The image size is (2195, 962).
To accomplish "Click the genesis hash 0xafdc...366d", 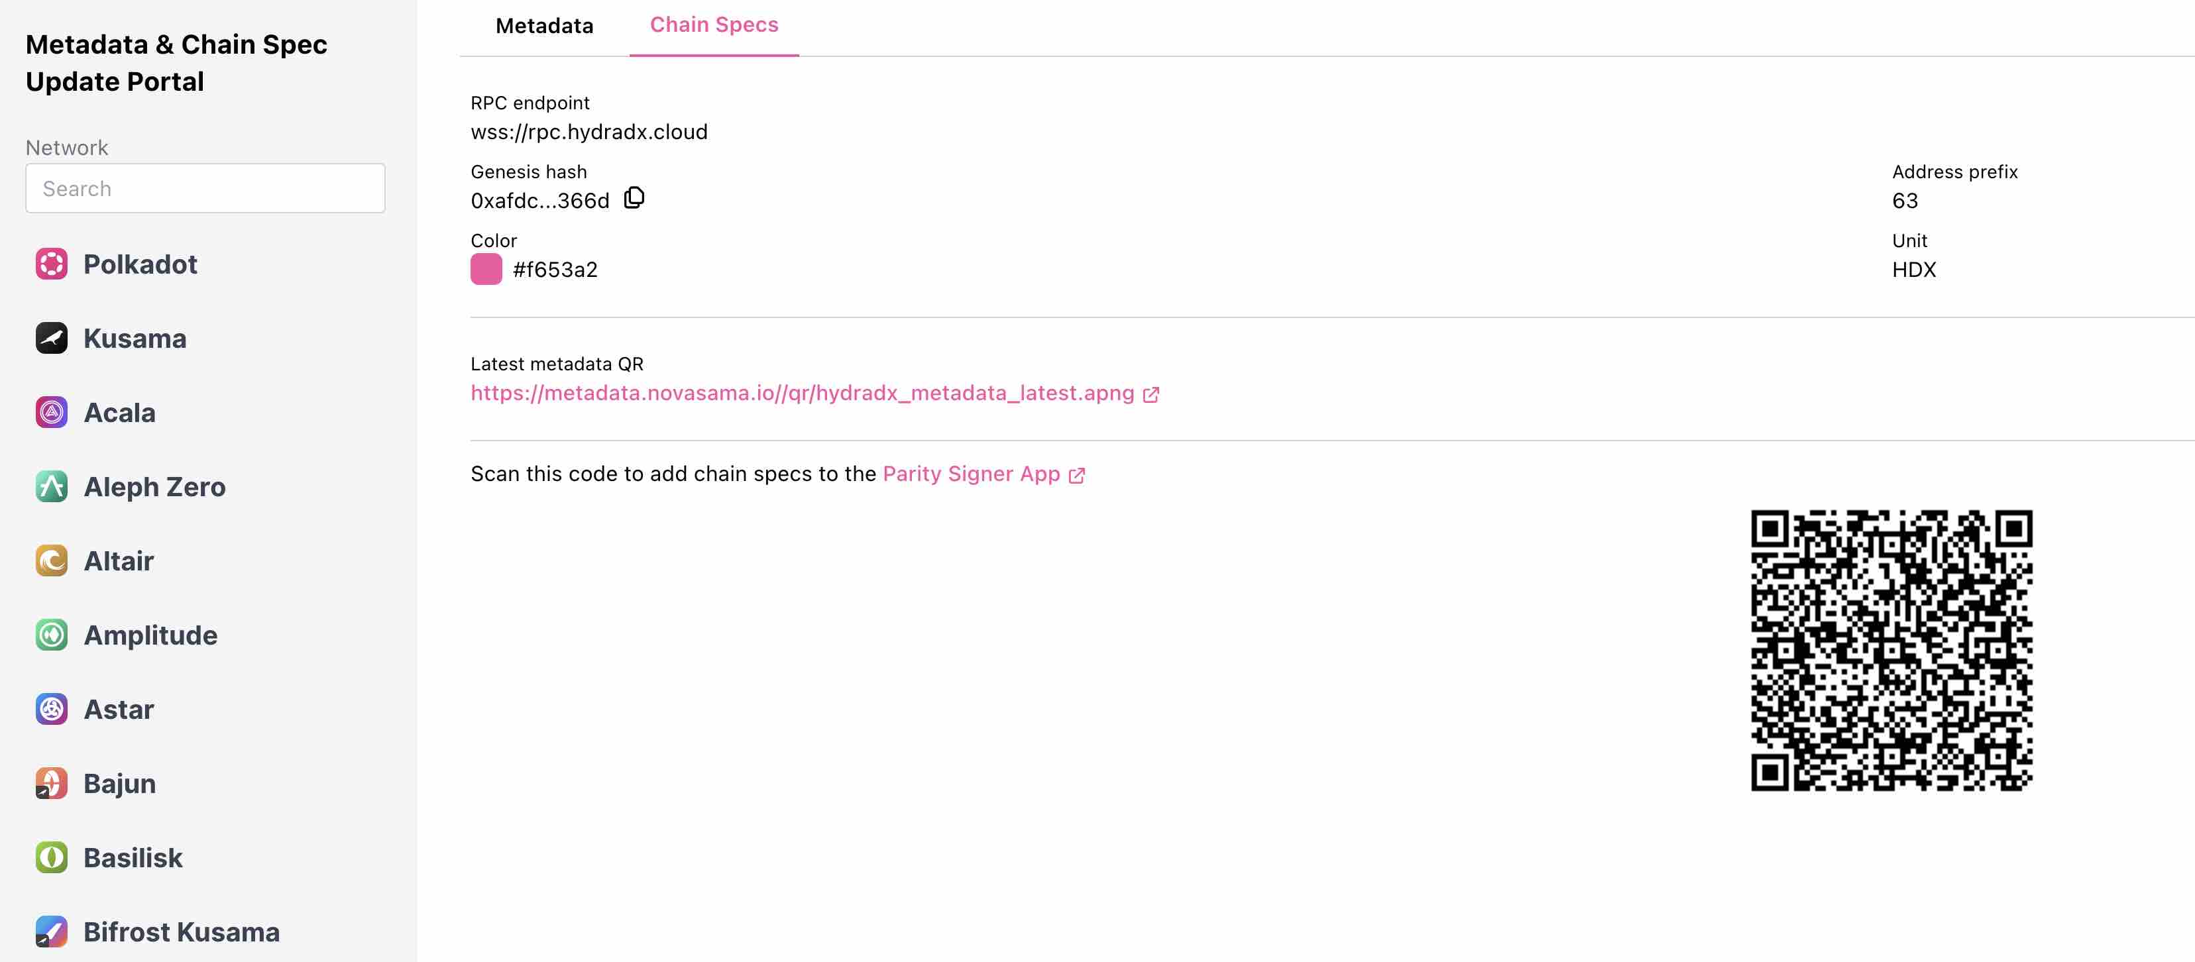I will point(540,201).
